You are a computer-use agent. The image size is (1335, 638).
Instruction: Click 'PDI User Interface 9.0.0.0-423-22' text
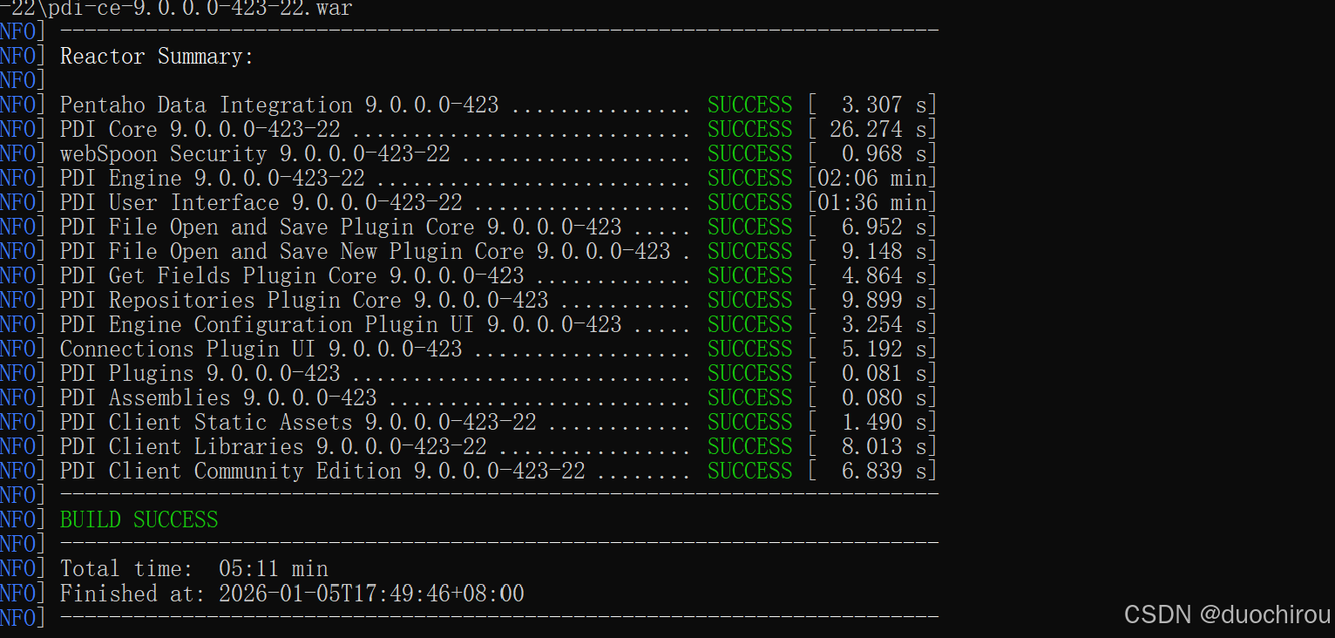[261, 203]
